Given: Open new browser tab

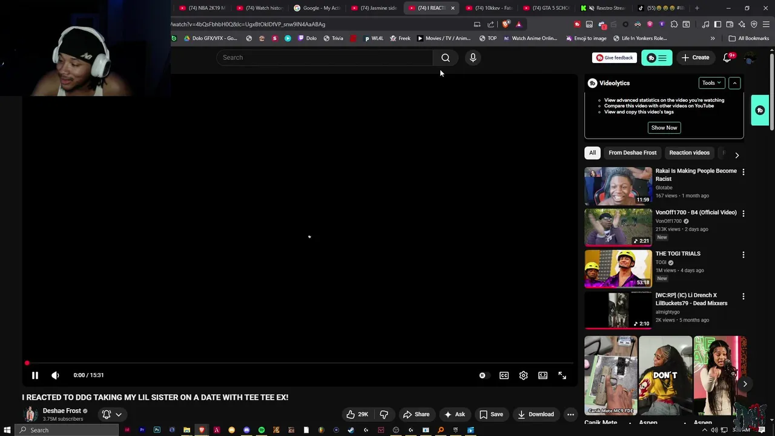Looking at the screenshot, I should click(697, 8).
